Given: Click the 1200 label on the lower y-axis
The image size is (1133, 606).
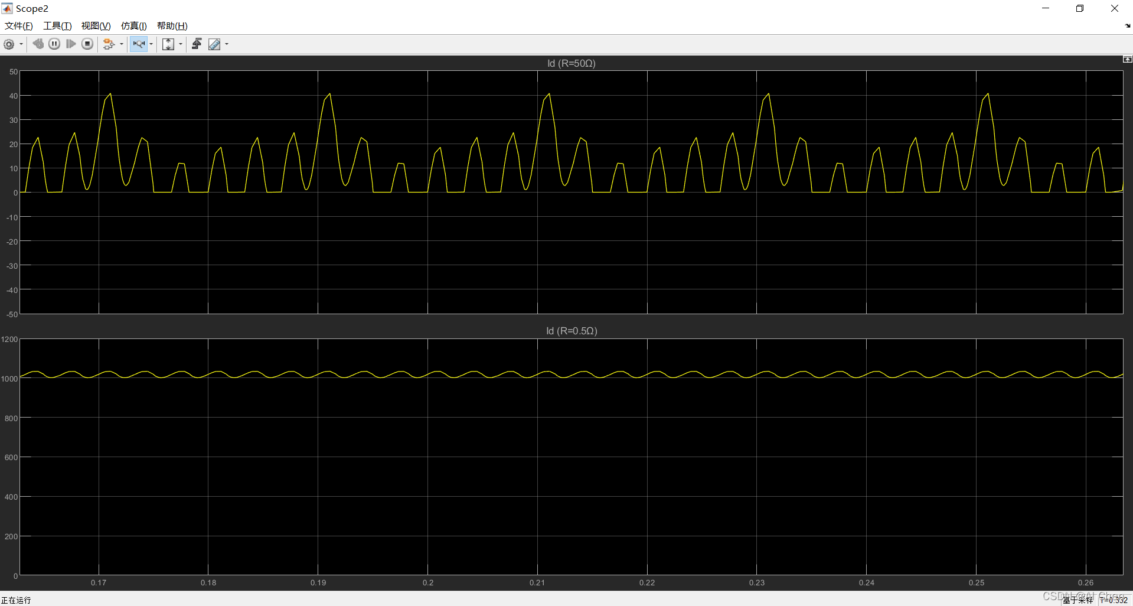Looking at the screenshot, I should (9, 339).
